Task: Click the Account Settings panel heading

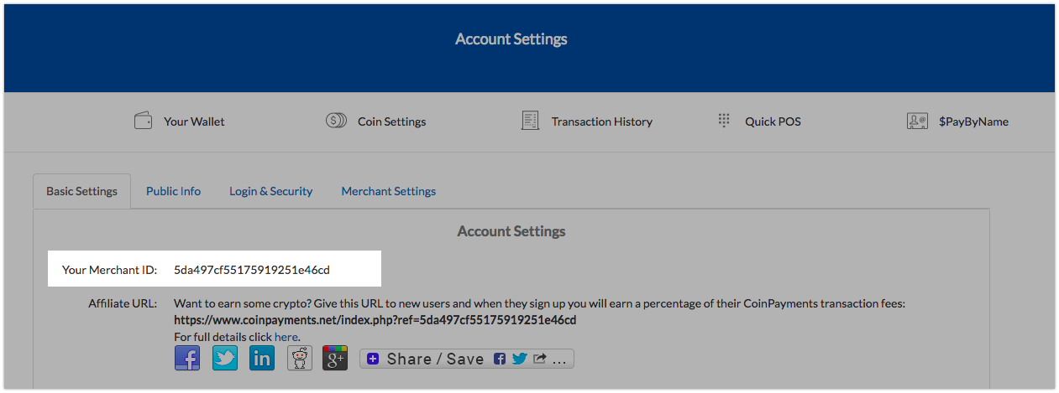Action: click(x=511, y=231)
